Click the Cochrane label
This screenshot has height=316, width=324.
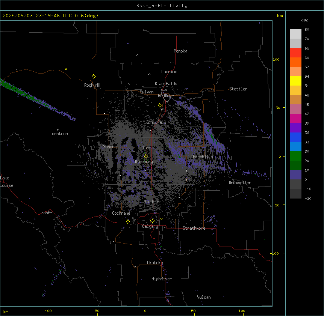coord(121,213)
